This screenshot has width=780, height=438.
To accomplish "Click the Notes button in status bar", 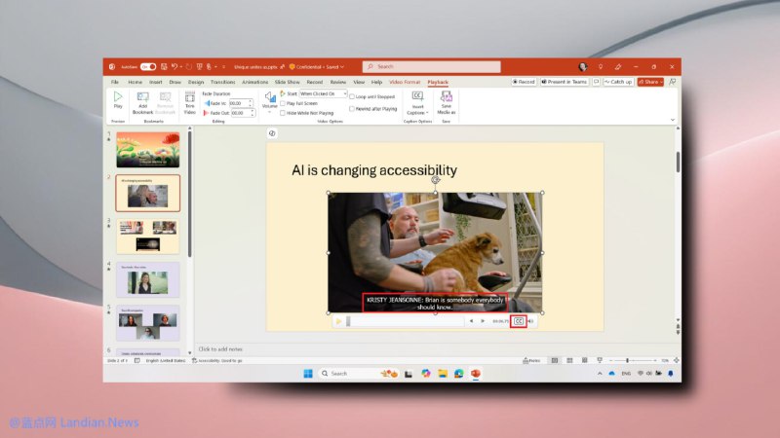I will 531,360.
